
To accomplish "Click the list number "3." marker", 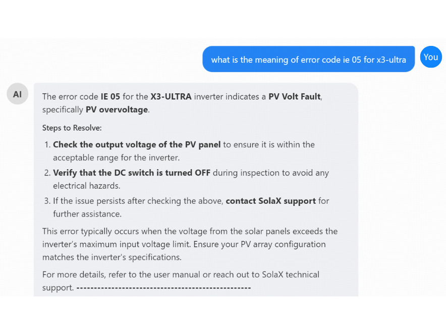I will 47,201.
